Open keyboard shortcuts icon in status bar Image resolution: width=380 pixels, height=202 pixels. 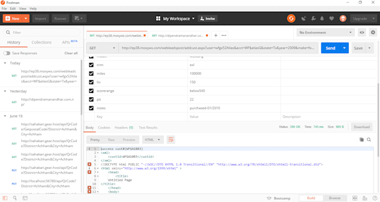[365, 198]
